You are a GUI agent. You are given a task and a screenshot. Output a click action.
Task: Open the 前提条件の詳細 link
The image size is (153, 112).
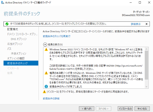[x=51, y=98]
